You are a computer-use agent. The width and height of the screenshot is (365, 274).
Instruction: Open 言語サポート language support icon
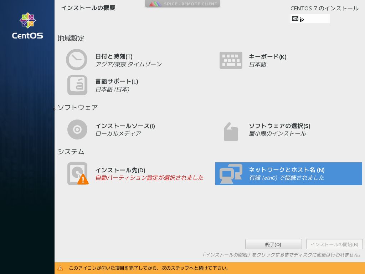coord(77,85)
